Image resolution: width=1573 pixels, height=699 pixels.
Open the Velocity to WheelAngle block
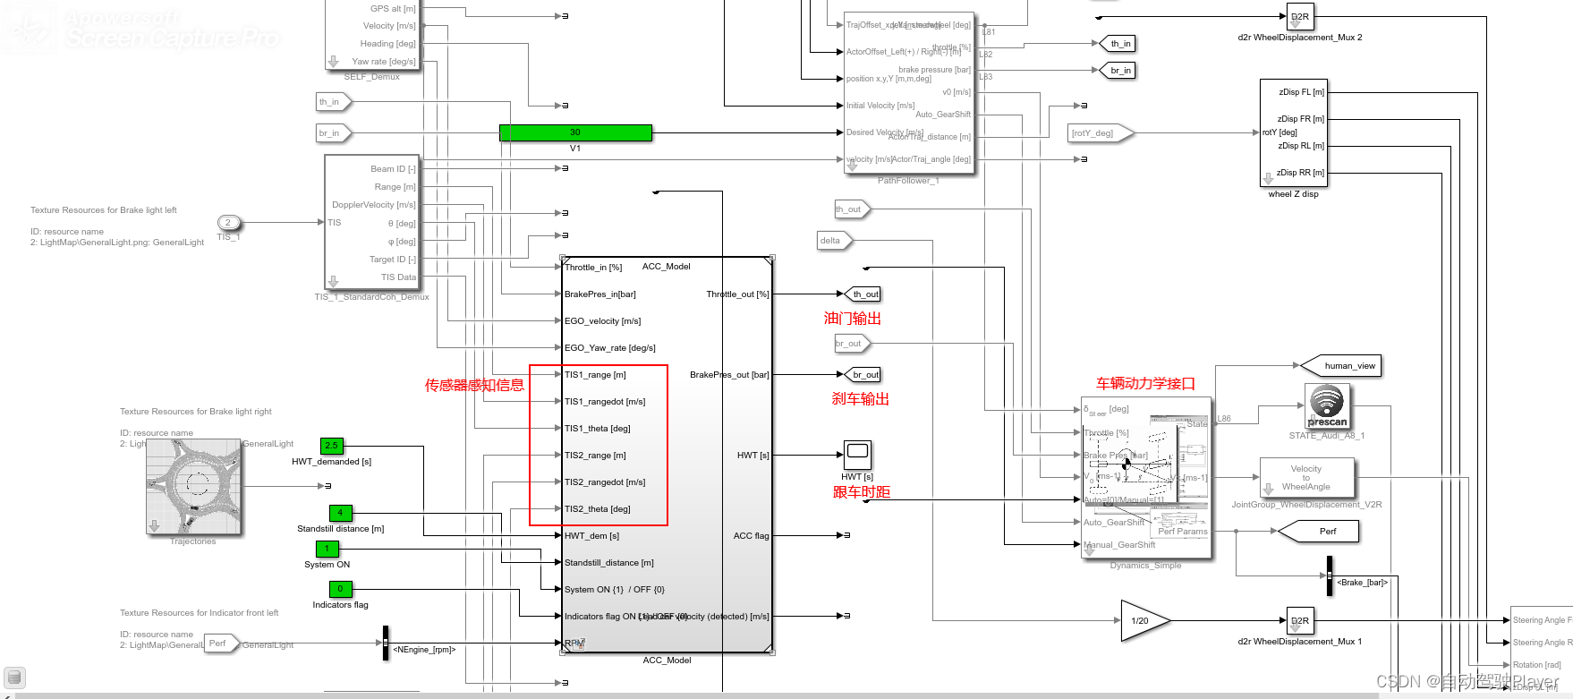[x=1306, y=478]
